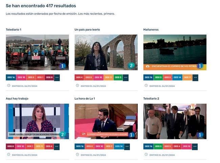220x163 pixels.
Task: Open the La hora de La 1 thumbnail
Action: tap(106, 121)
